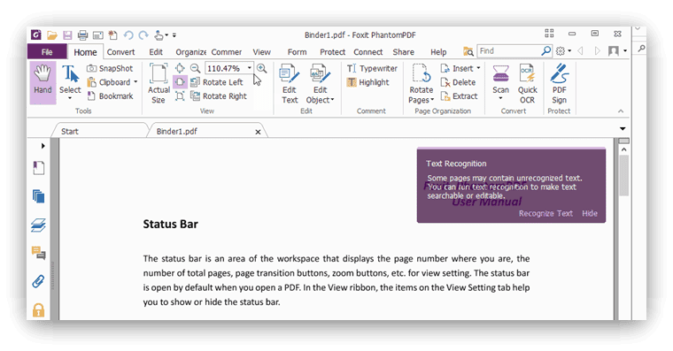Screen dimensions: 673x351
Task: Open the advanced search folder icon
Action: pos(468,51)
